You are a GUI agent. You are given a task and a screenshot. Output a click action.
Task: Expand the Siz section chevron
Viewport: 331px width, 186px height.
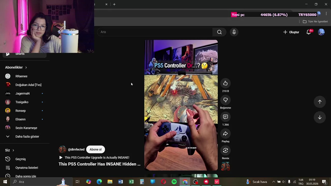13,150
